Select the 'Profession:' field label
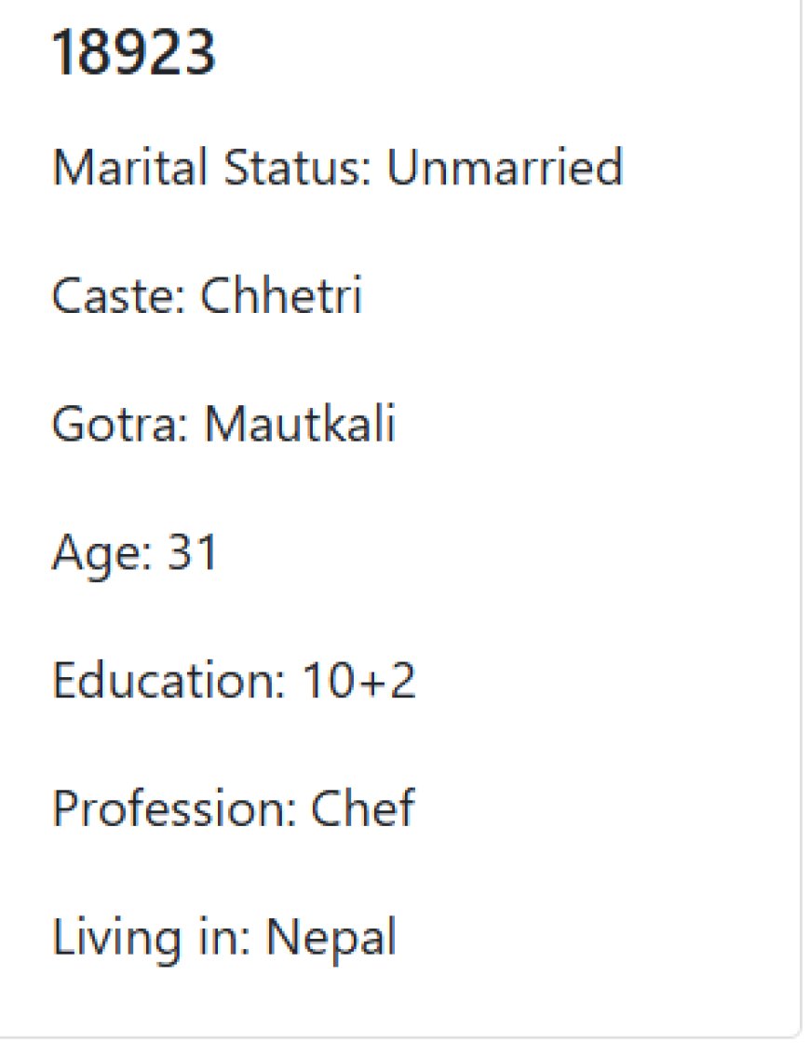810x1044 pixels. (x=174, y=808)
